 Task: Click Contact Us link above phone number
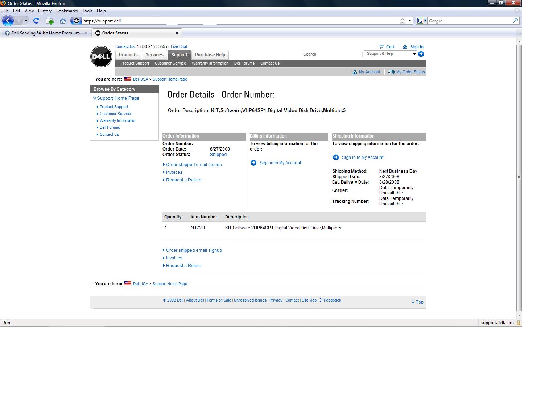point(125,46)
